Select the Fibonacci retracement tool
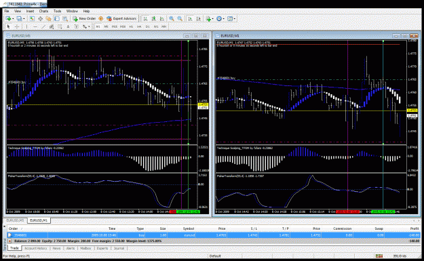424x261 pixels. click(x=60, y=26)
